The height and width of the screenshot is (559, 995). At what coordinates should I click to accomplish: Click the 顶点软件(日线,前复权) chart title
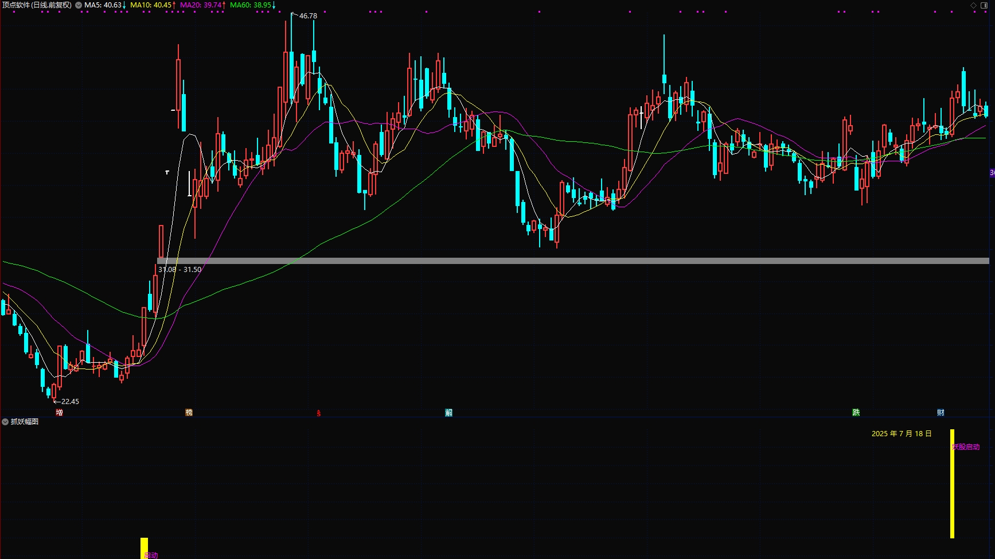[x=37, y=5]
